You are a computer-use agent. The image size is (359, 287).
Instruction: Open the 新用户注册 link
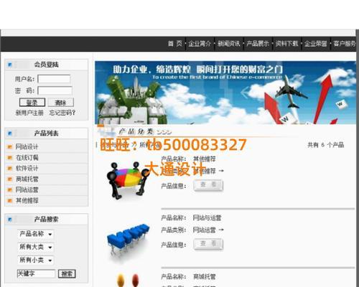tap(29, 113)
